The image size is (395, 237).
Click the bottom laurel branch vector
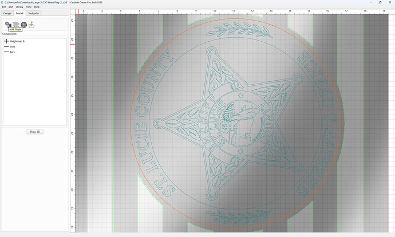click(238, 216)
